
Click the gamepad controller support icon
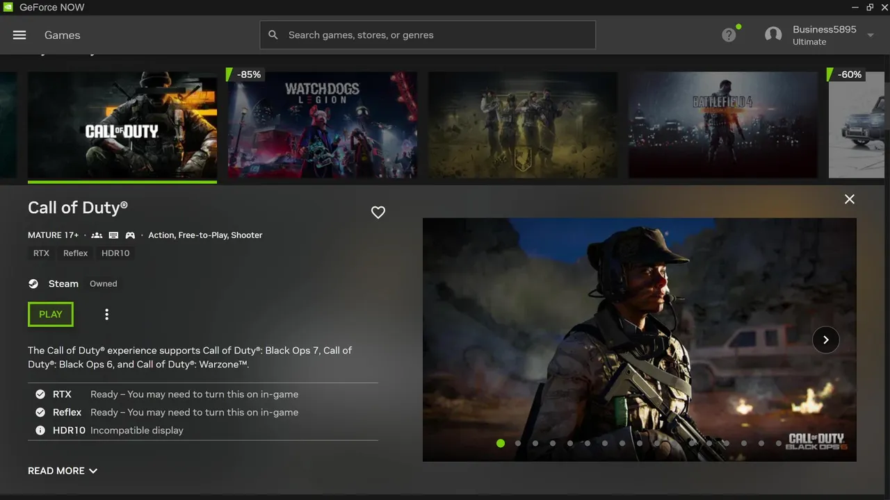tap(130, 235)
